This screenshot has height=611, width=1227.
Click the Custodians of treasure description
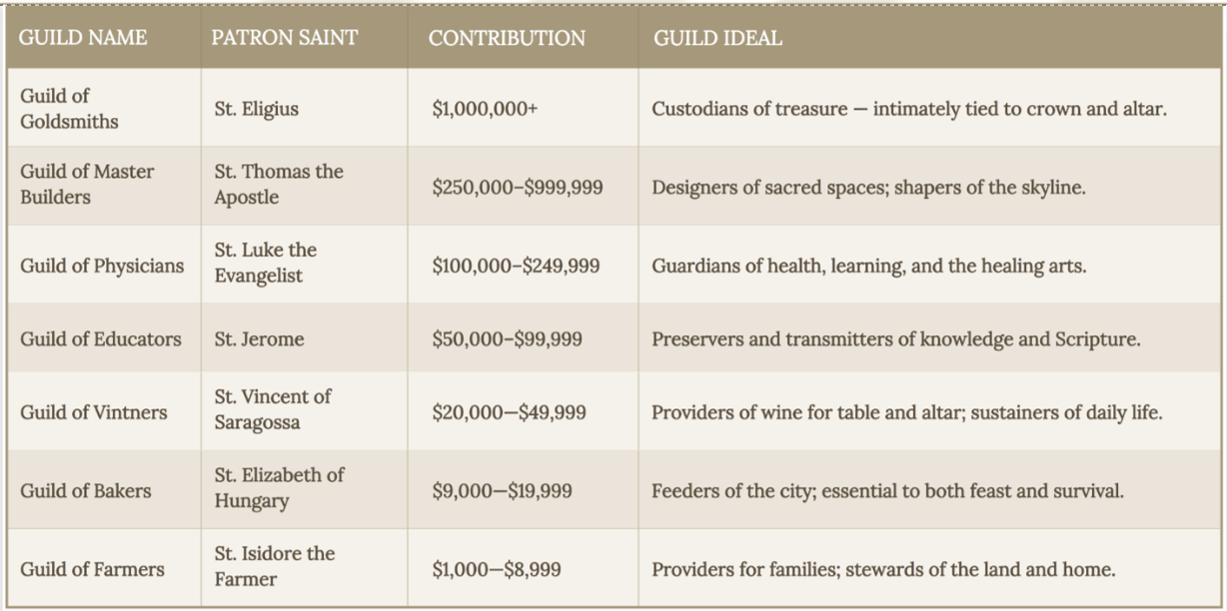(x=909, y=109)
